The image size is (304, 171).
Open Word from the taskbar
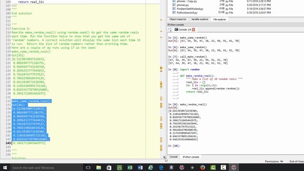(x=140, y=168)
